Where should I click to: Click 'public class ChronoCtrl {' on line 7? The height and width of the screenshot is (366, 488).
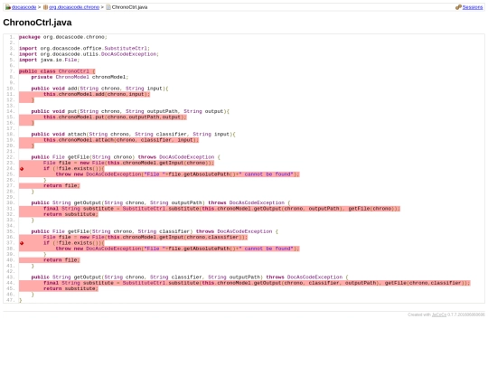(x=57, y=71)
